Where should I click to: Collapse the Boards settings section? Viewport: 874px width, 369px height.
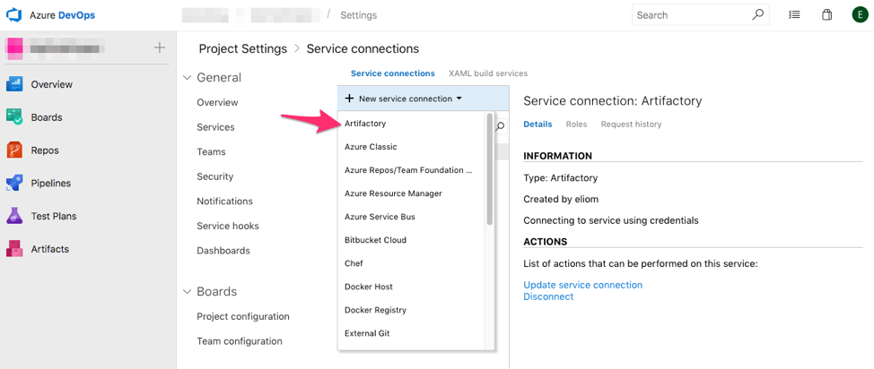point(188,292)
